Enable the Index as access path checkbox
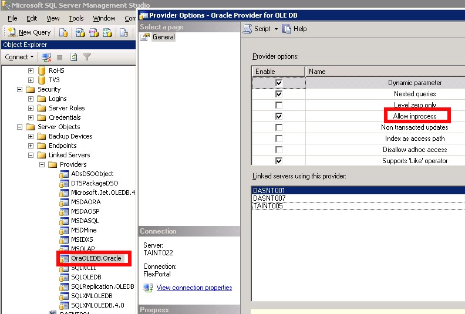The height and width of the screenshot is (314, 465). click(x=279, y=139)
